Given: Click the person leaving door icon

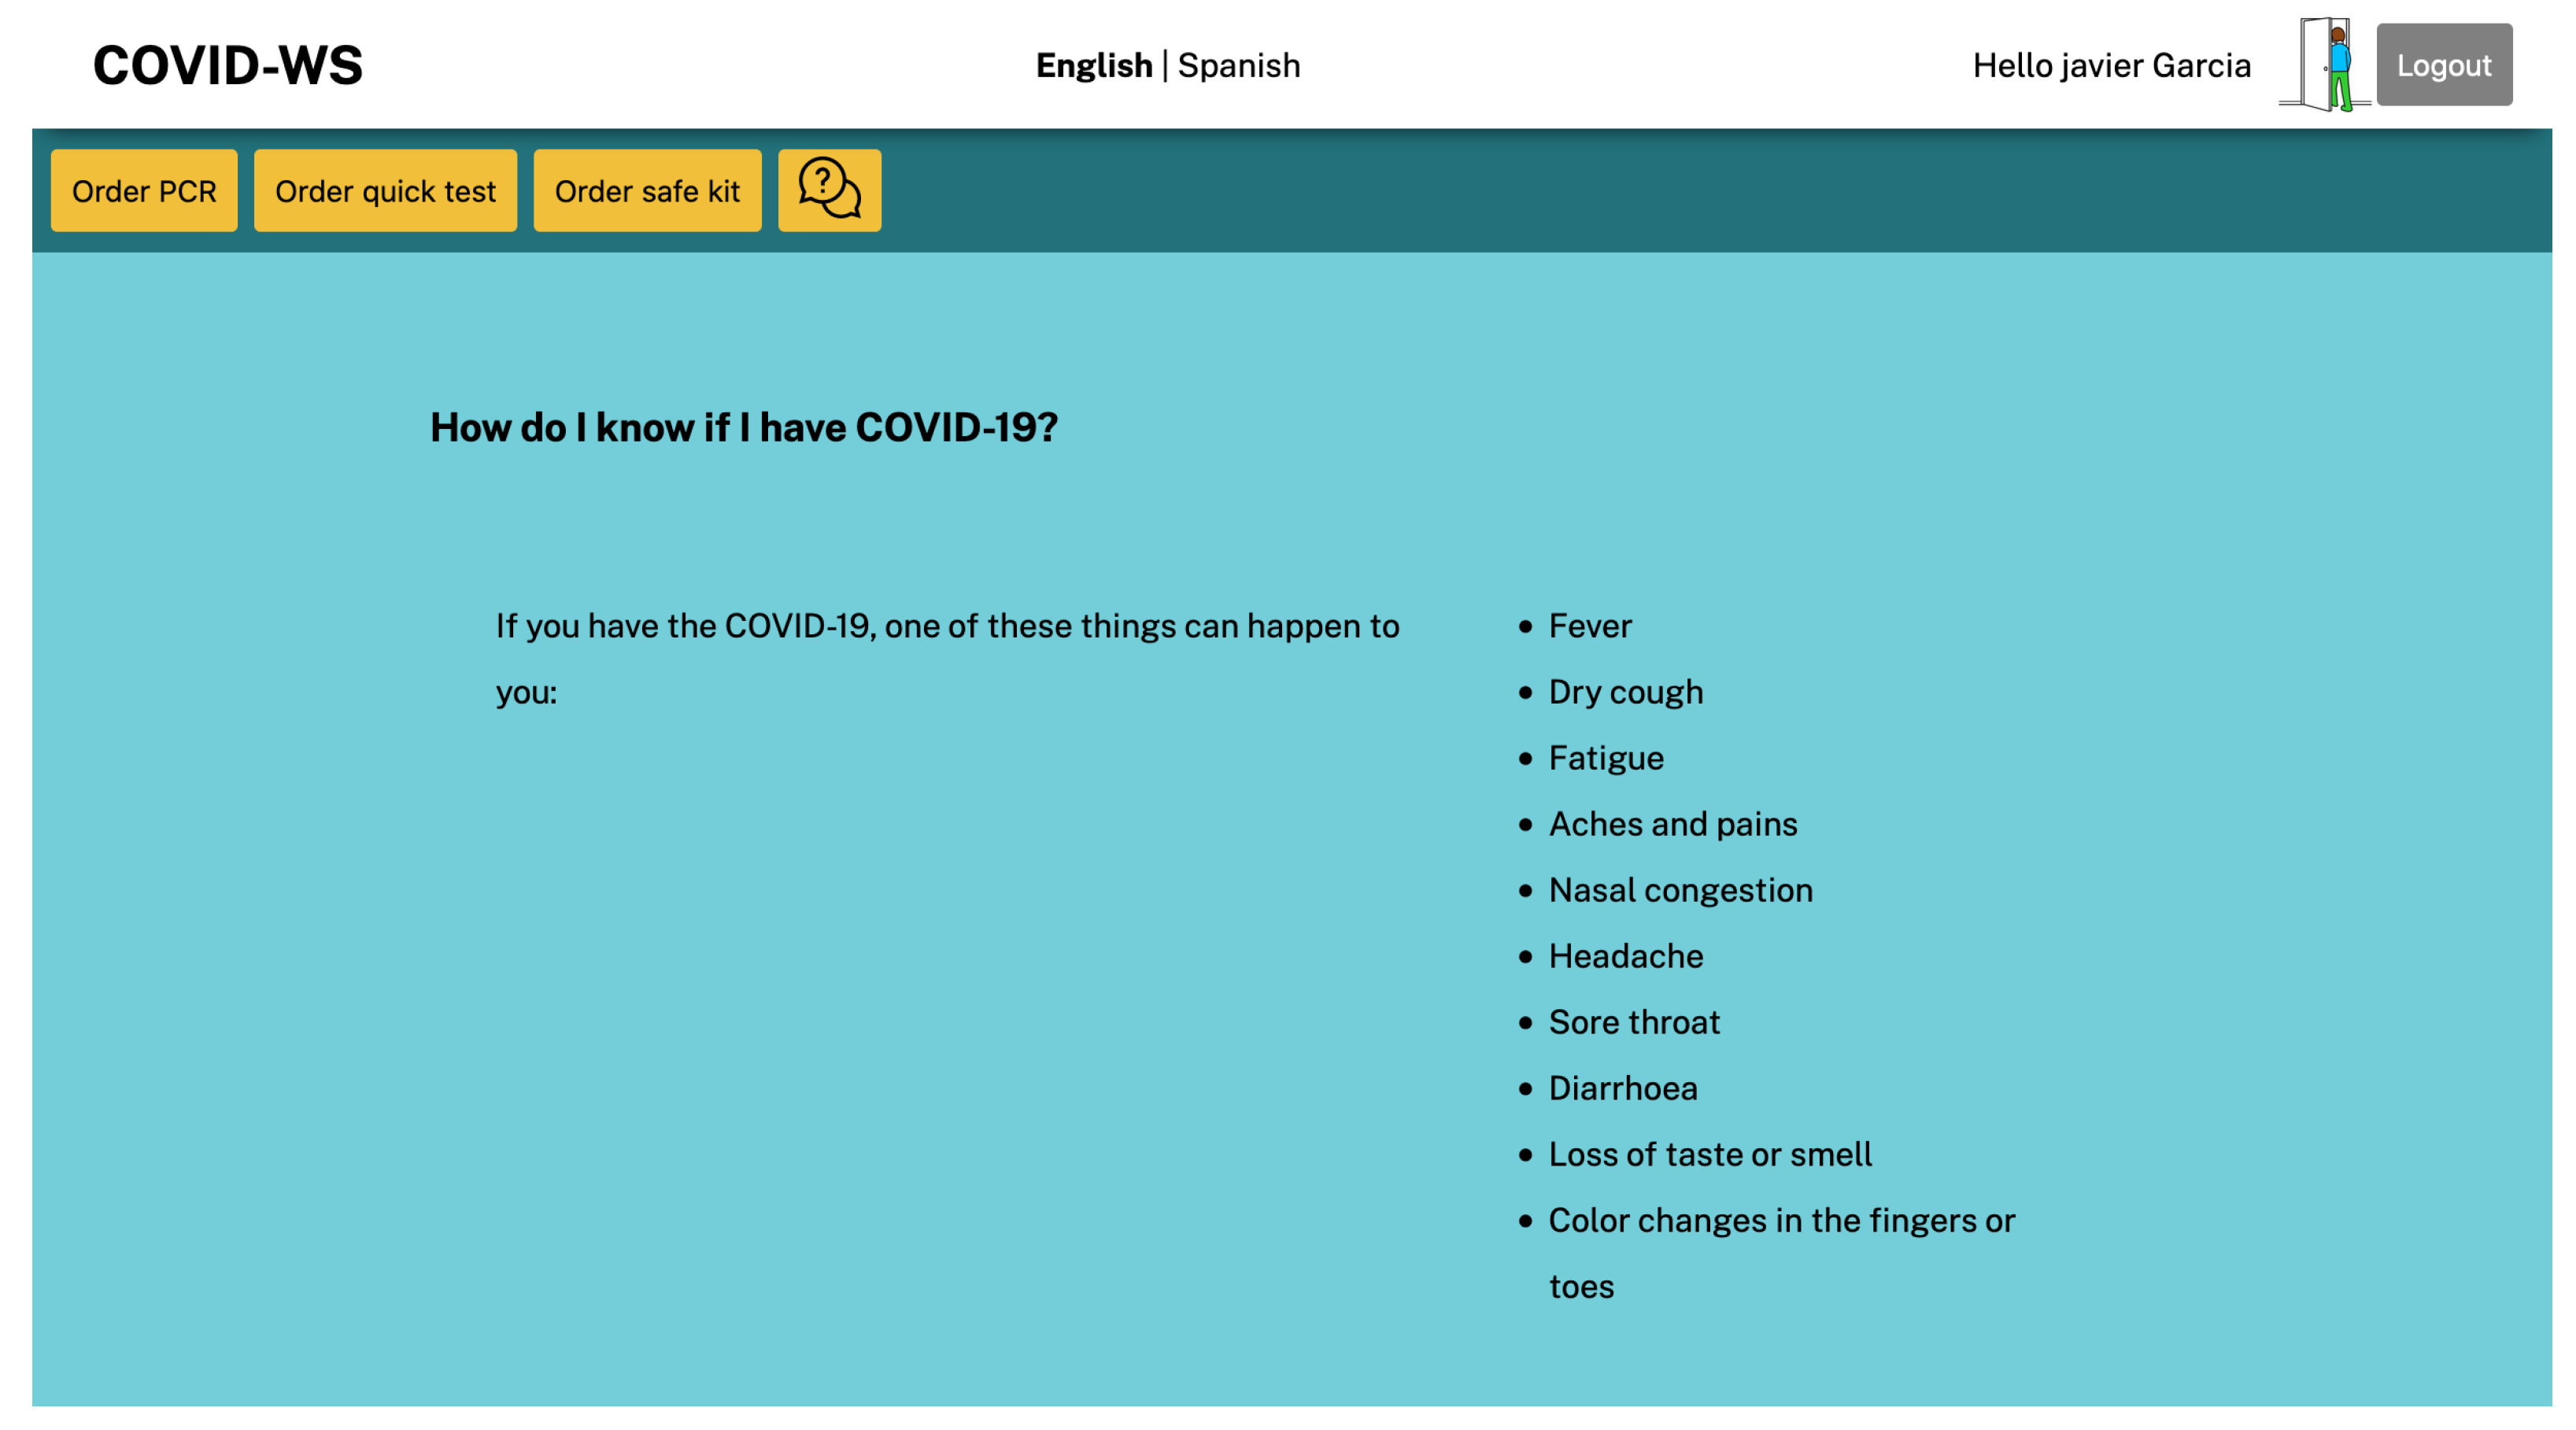Looking at the screenshot, I should click(x=2325, y=65).
